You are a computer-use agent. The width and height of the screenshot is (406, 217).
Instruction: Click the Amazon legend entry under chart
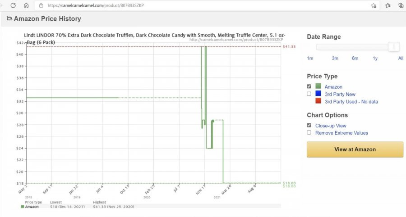(x=30, y=207)
